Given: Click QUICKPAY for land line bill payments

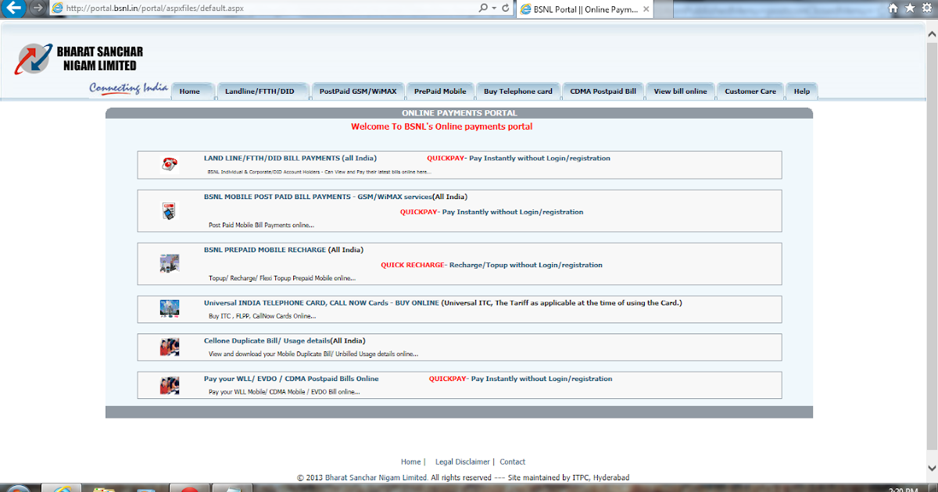Looking at the screenshot, I should 445,158.
